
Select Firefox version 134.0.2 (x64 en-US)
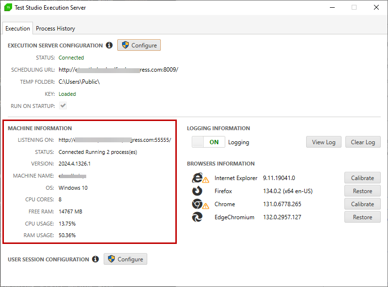[x=288, y=191]
